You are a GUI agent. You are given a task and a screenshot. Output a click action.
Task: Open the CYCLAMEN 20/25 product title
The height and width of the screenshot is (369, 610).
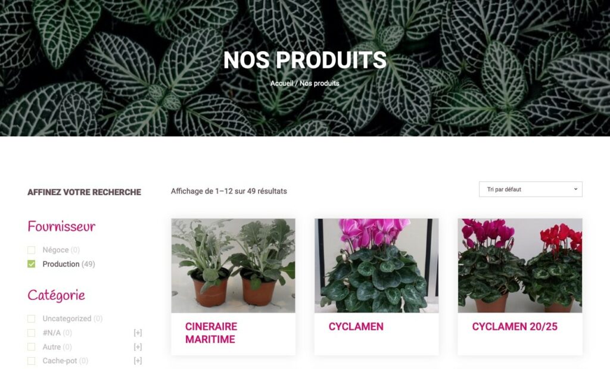[x=515, y=327]
